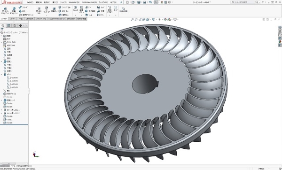Switch to the Simulation ribbon tab
The image size is (282, 170).
[71, 19]
